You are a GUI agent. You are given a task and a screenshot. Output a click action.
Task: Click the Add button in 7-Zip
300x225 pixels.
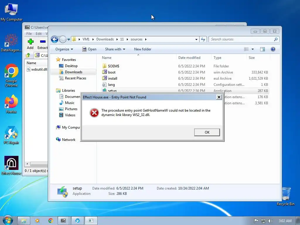30,44
